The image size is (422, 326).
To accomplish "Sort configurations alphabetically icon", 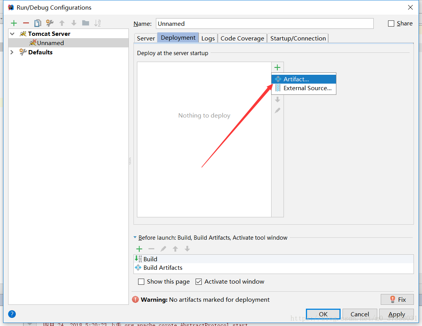I will click(98, 23).
